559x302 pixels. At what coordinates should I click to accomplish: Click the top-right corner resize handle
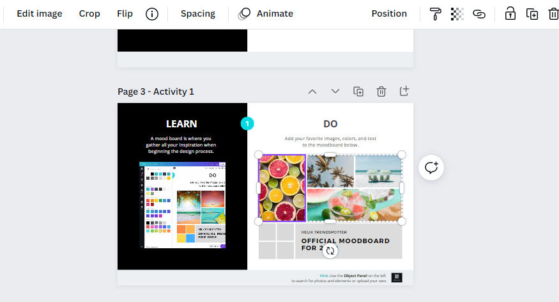click(x=402, y=155)
